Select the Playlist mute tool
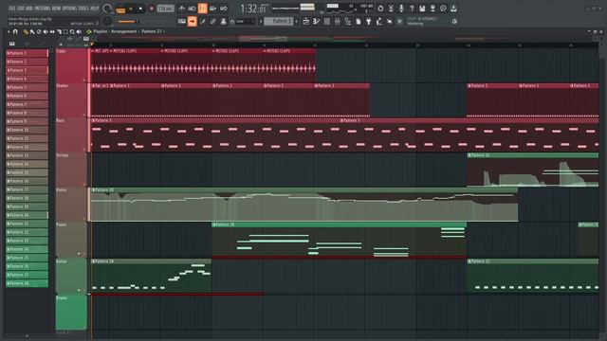Viewport: 607px width, 341px height. 46,31
